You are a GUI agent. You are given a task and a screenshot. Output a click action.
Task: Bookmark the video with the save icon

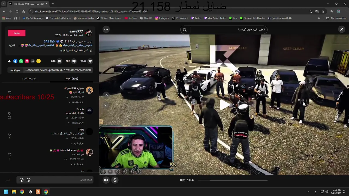[59, 61]
